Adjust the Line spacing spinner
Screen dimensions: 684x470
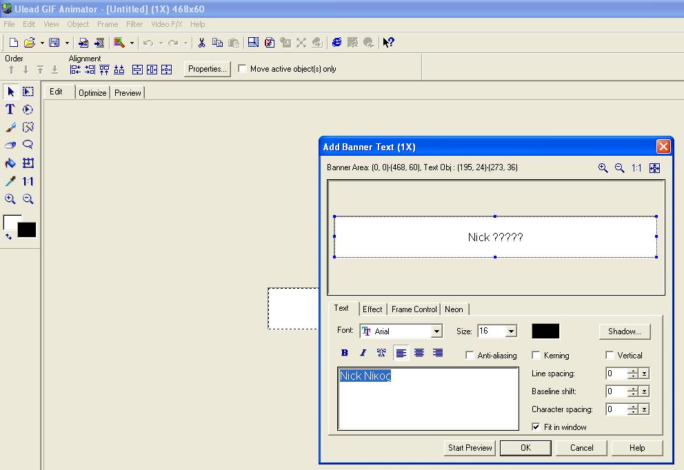pyautogui.click(x=632, y=374)
